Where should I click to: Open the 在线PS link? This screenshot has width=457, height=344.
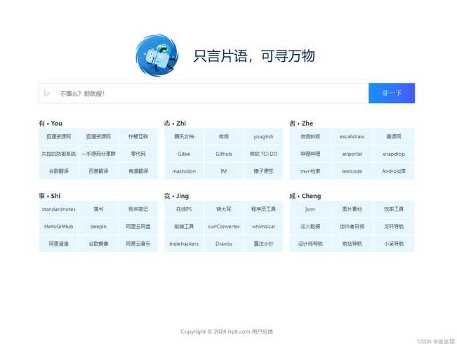tap(184, 209)
